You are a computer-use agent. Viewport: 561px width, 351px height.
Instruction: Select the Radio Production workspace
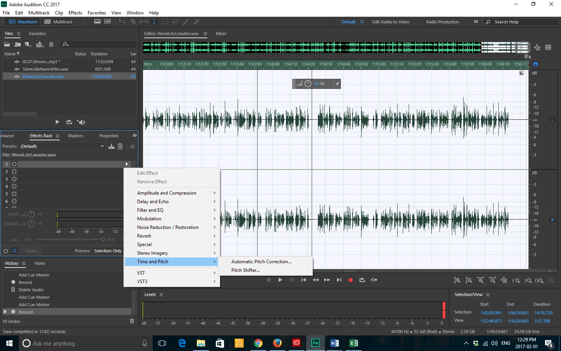pyautogui.click(x=442, y=22)
